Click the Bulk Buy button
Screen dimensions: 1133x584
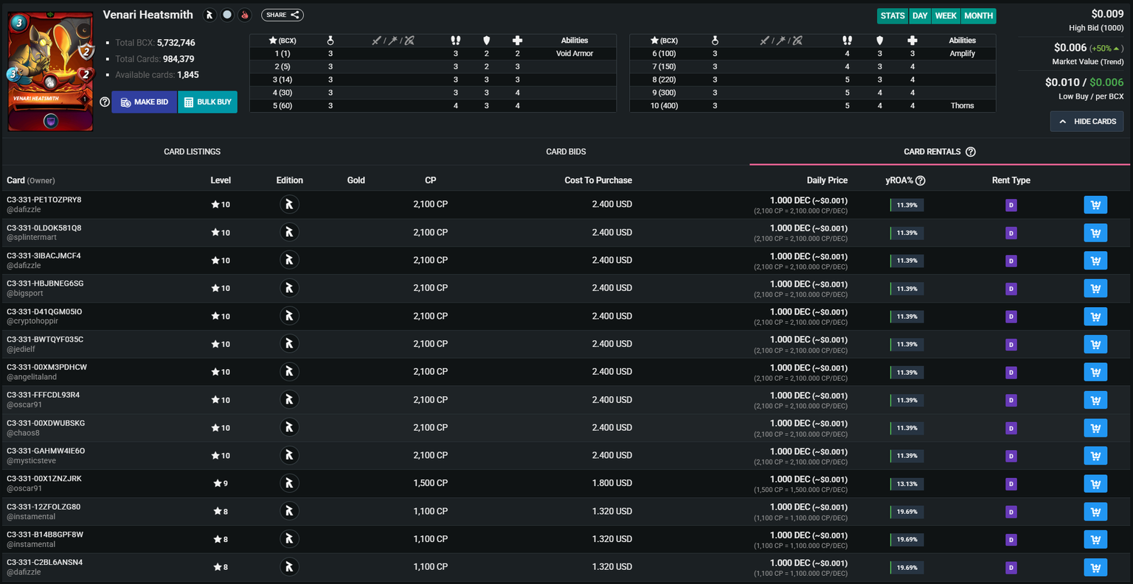pos(207,102)
